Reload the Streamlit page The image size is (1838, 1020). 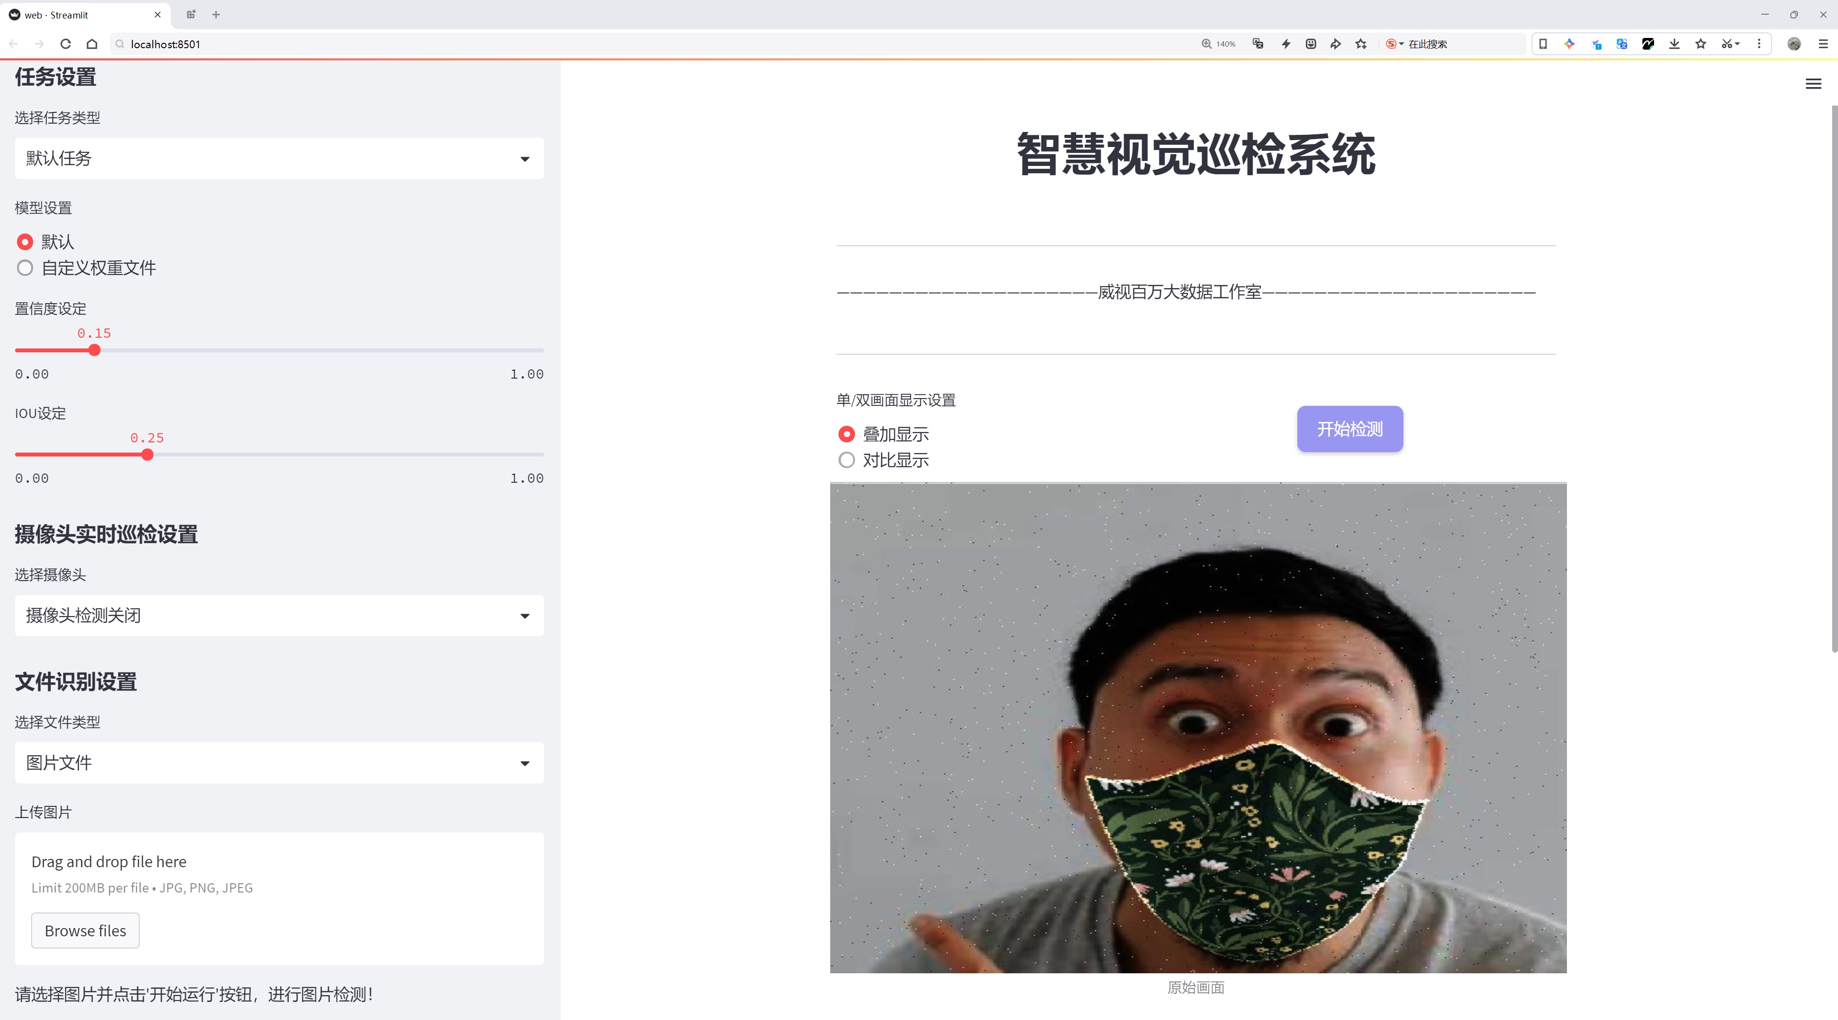tap(66, 44)
